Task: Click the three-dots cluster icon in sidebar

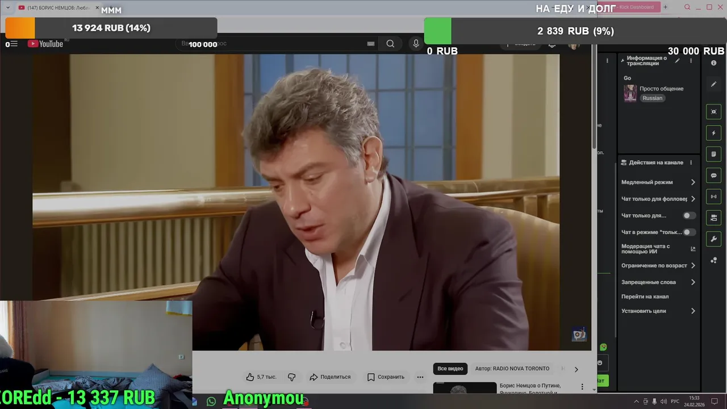Action: (714, 260)
